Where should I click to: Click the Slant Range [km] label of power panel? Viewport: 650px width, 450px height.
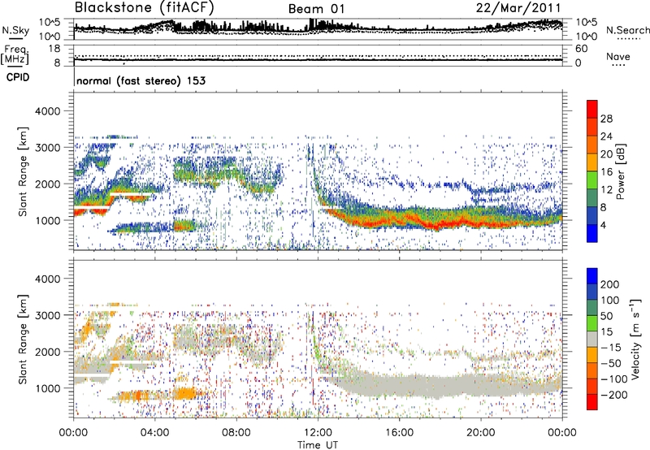tap(23, 171)
